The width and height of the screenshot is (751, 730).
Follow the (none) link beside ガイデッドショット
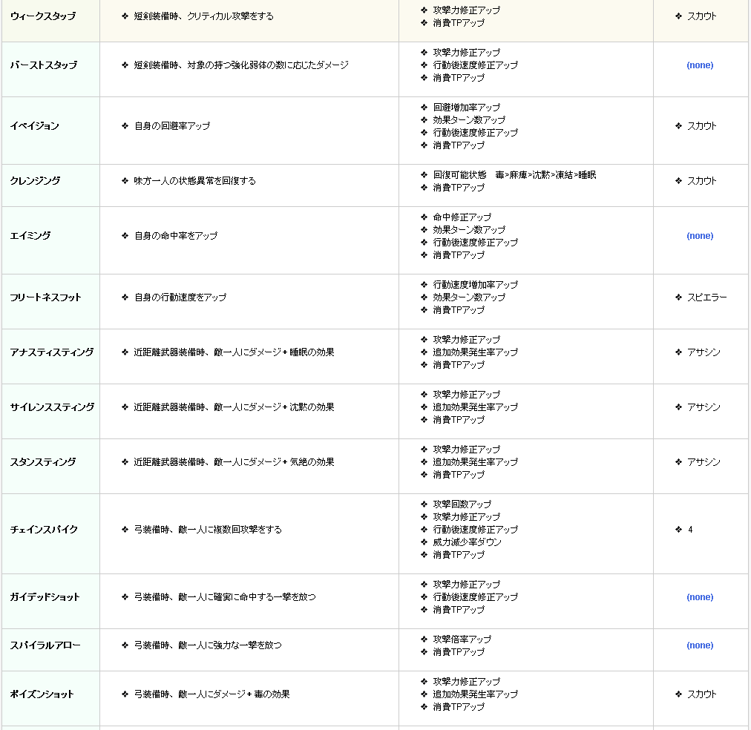tap(700, 597)
